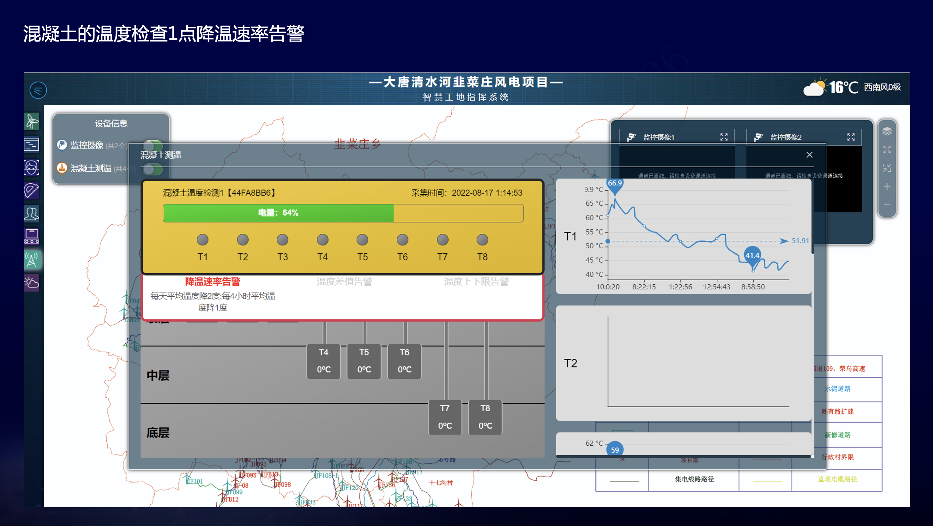This screenshot has width=933, height=526.
Task: Click the 采集时间 2022-08-17 1:14:53 text
Action: pyautogui.click(x=466, y=193)
